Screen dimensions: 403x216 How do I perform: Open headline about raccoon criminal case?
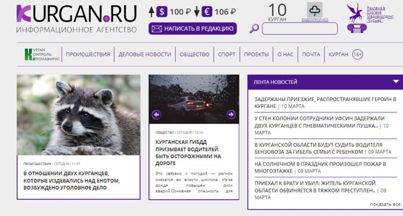[x=72, y=181]
